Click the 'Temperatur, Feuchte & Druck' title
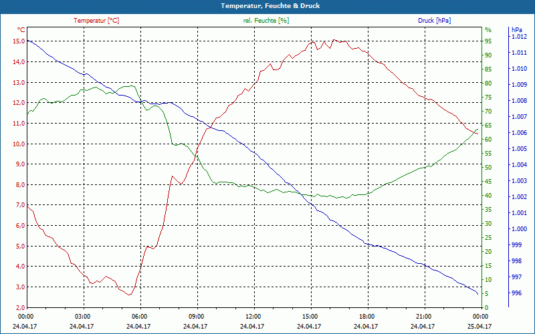The image size is (535, 334). pyautogui.click(x=270, y=6)
